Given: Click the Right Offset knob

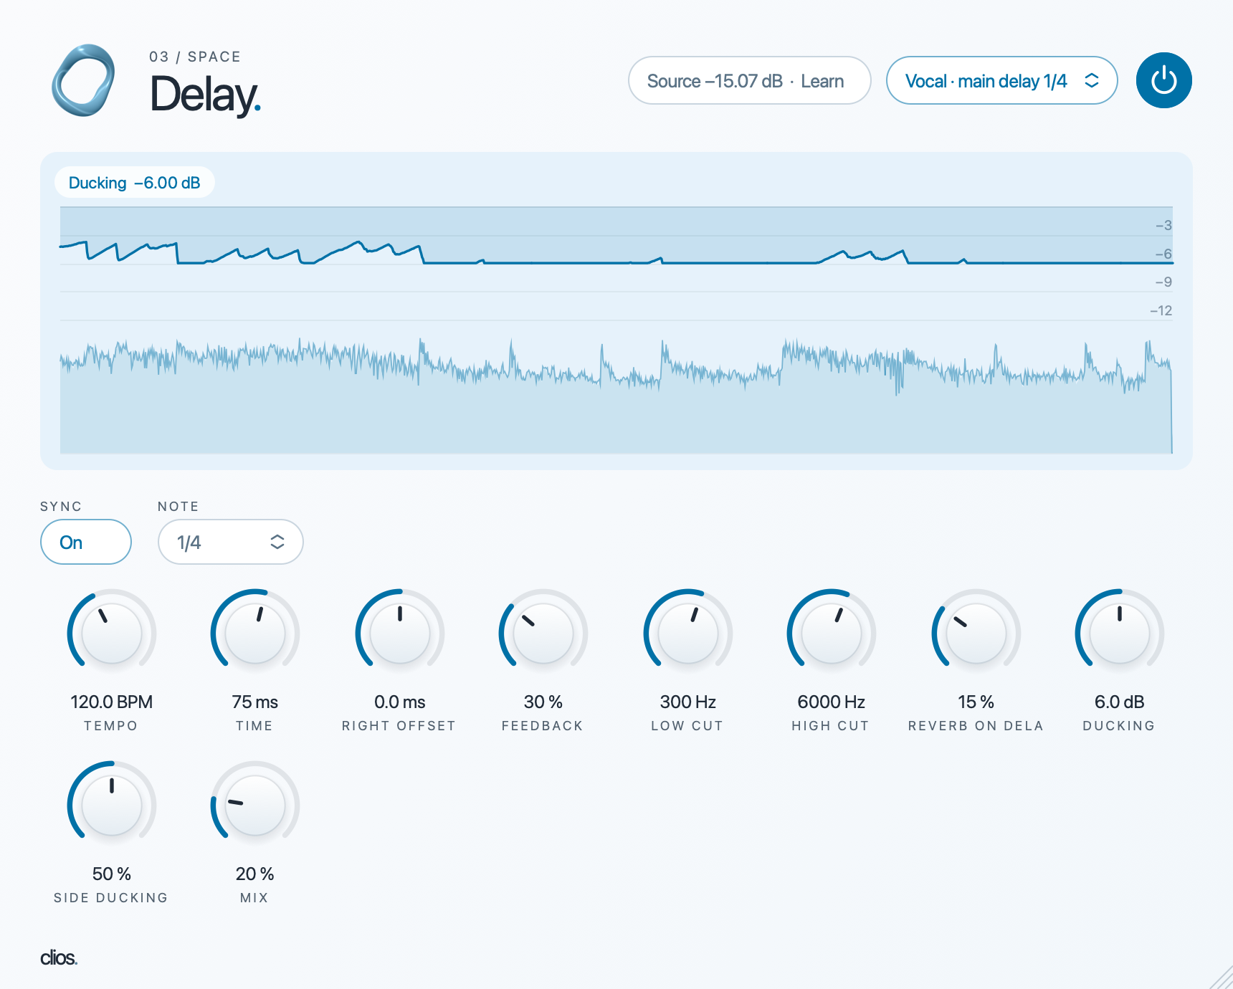Looking at the screenshot, I should pyautogui.click(x=400, y=634).
